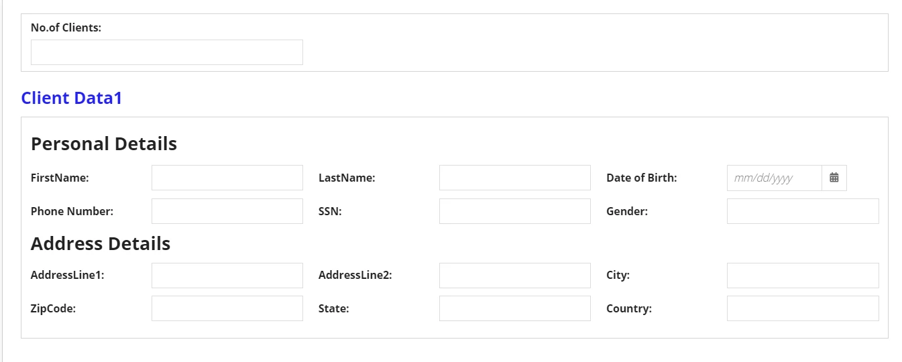Viewport: 902px width, 362px height.
Task: Click the Date of Birth label
Action: 642,178
